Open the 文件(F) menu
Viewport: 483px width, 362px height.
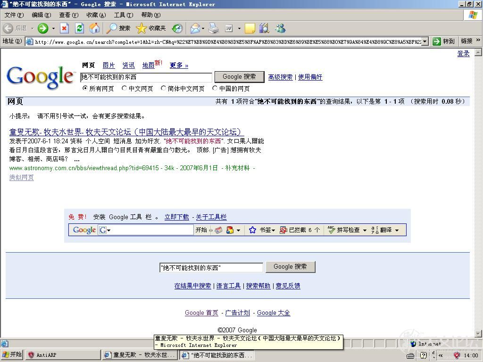tap(14, 15)
